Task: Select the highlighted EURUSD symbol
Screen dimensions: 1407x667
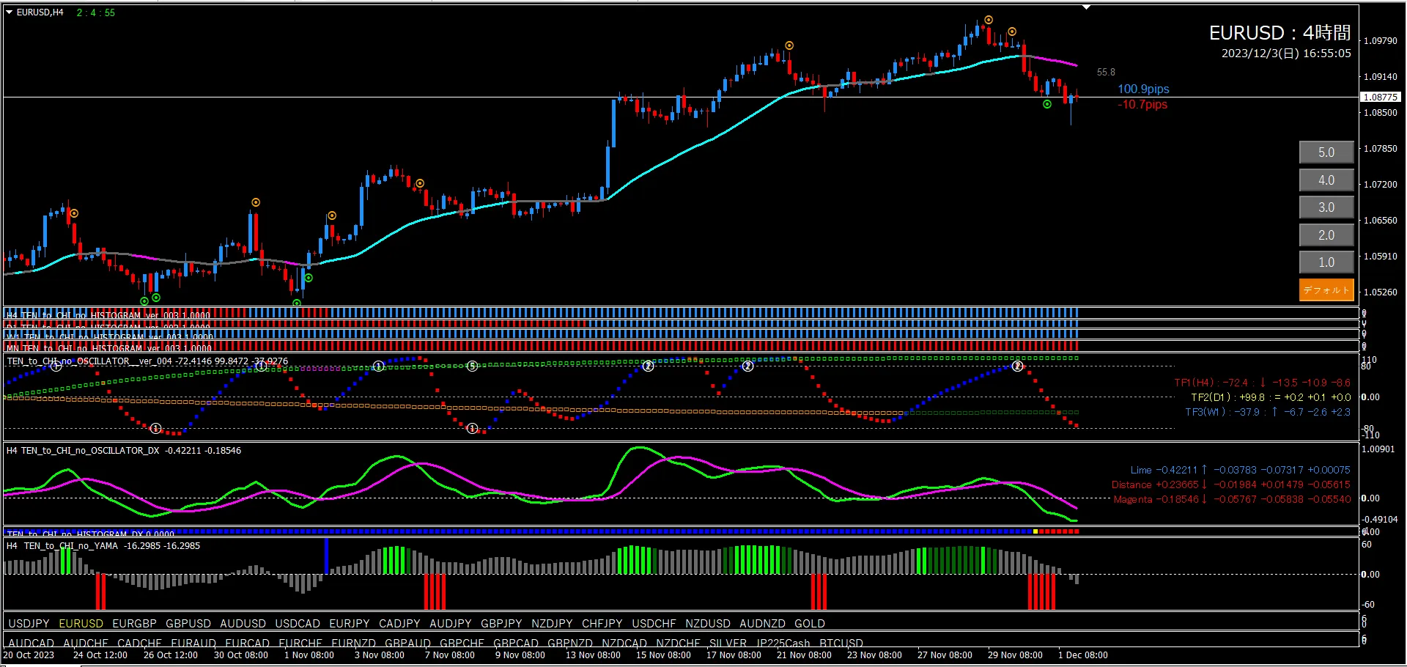Action: (81, 624)
